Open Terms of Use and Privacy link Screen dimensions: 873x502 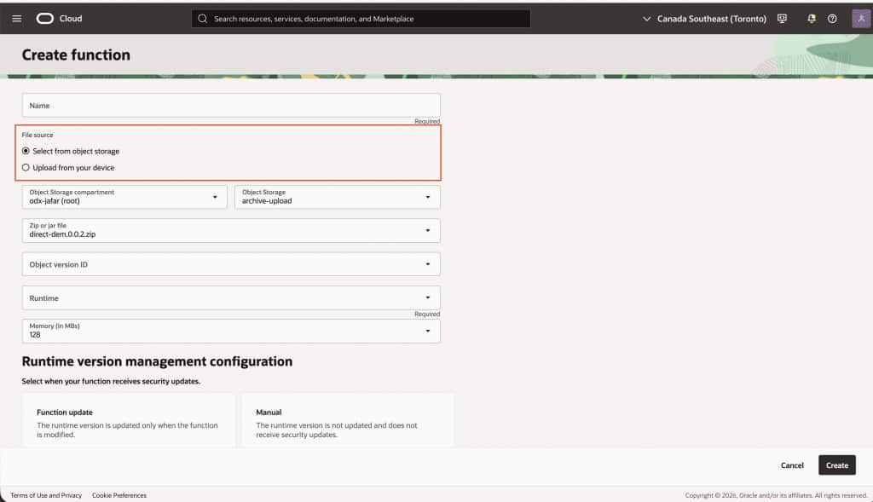pyautogui.click(x=46, y=495)
